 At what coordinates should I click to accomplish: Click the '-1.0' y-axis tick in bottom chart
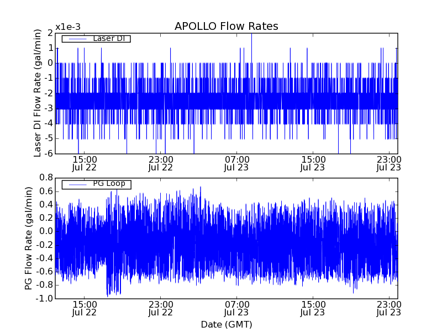[44, 298]
